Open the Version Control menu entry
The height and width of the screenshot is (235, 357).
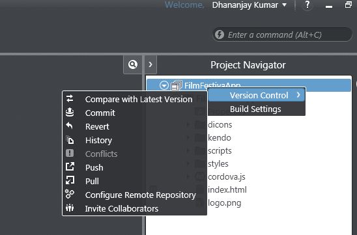[257, 95]
